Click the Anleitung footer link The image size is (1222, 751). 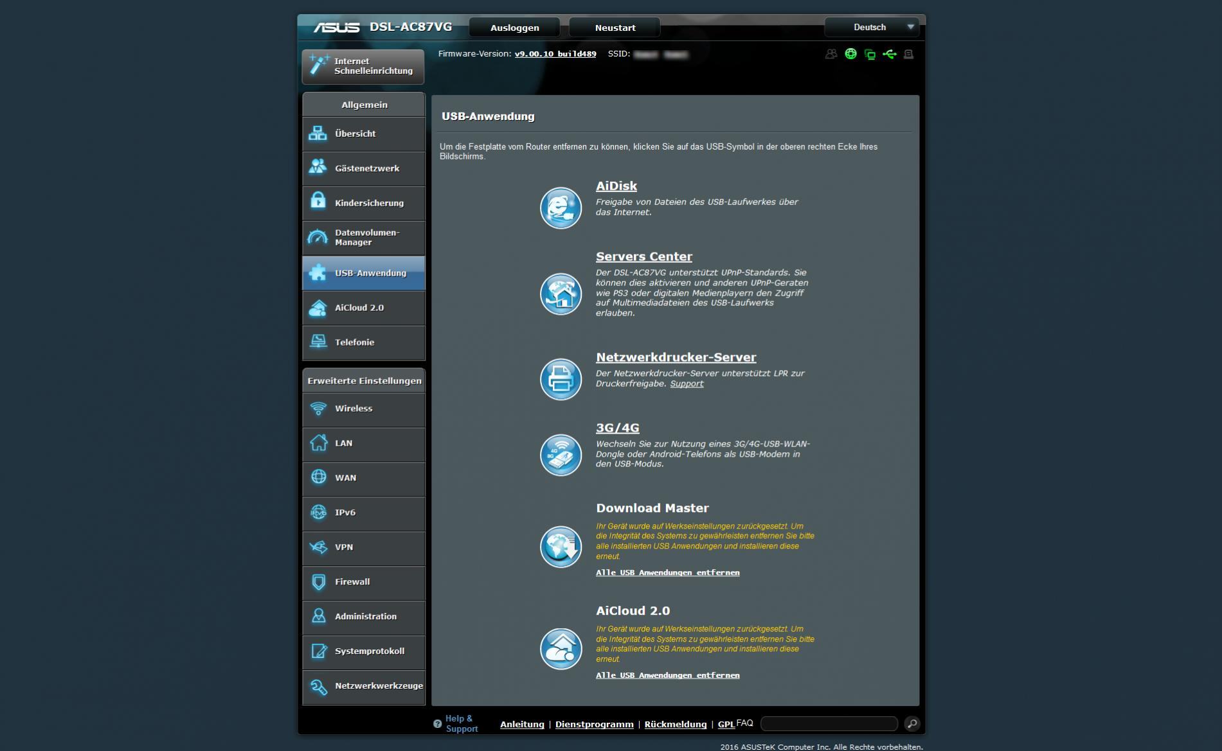[522, 724]
